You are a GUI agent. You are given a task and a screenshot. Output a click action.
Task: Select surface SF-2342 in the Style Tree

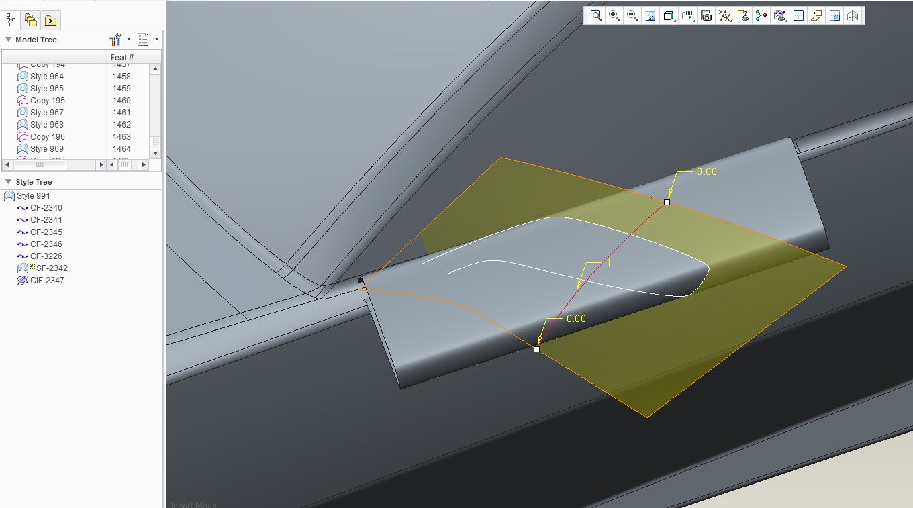pyautogui.click(x=42, y=268)
